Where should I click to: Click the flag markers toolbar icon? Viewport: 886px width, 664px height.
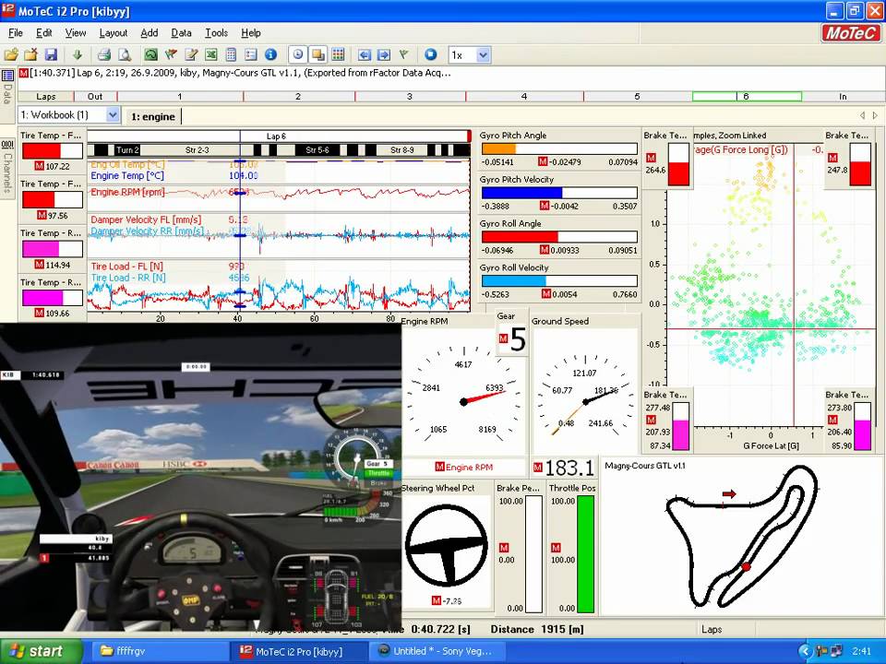tap(171, 54)
